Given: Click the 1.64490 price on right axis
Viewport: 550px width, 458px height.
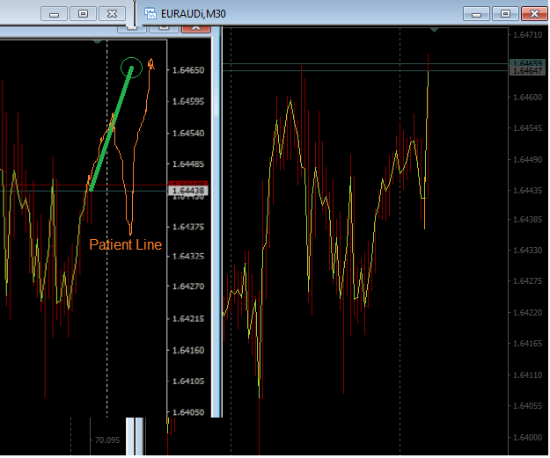Looking at the screenshot, I should [527, 159].
